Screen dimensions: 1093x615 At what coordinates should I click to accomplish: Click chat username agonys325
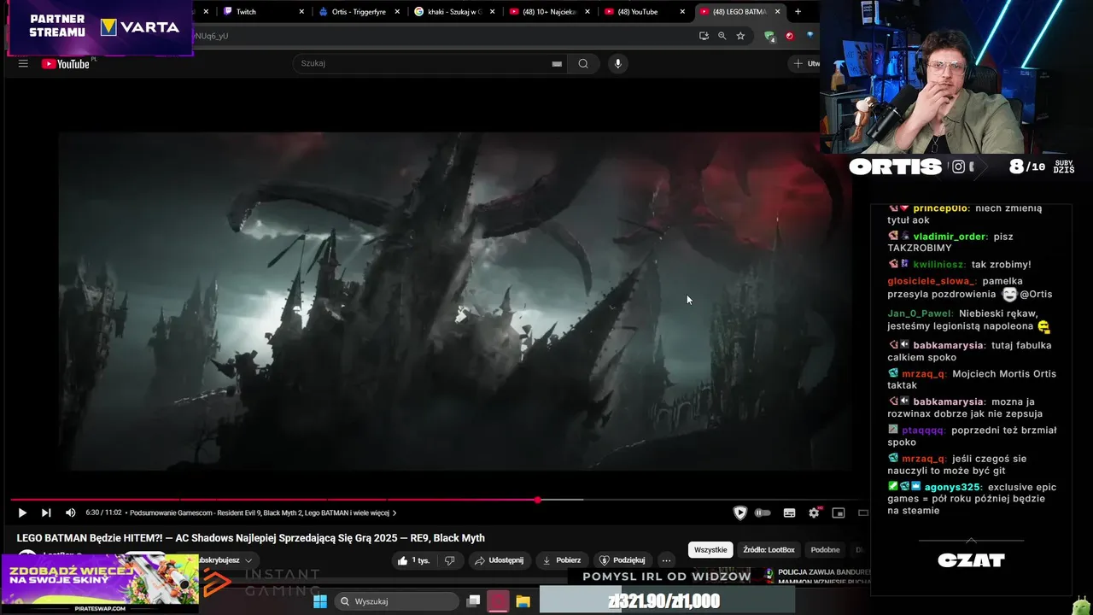(952, 487)
